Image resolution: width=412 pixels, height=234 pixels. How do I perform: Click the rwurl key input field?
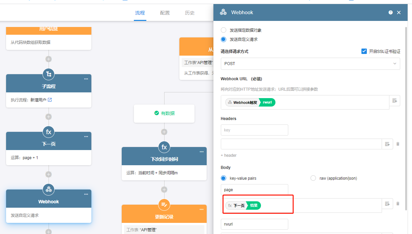pyautogui.click(x=254, y=224)
